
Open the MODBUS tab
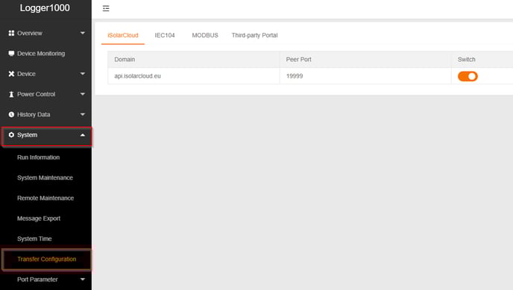coord(205,35)
